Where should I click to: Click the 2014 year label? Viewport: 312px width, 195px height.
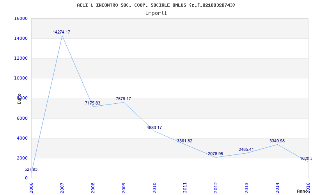tap(277, 188)
